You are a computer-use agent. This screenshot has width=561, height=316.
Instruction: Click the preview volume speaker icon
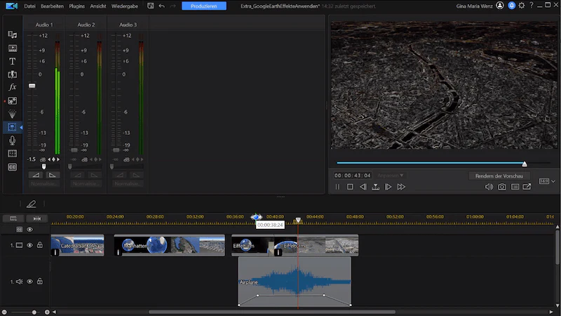489,187
